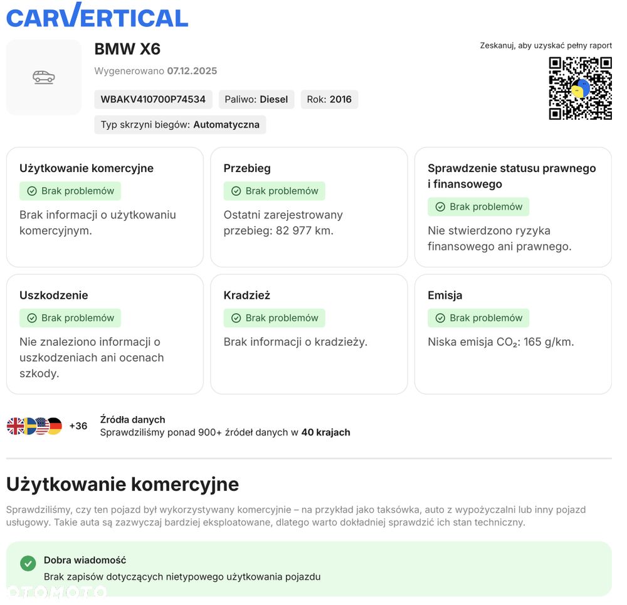This screenshot has height=605, width=627.
Task: Click Sprawdzenie statusu prawnego i finansowego heading
Action: [x=512, y=176]
